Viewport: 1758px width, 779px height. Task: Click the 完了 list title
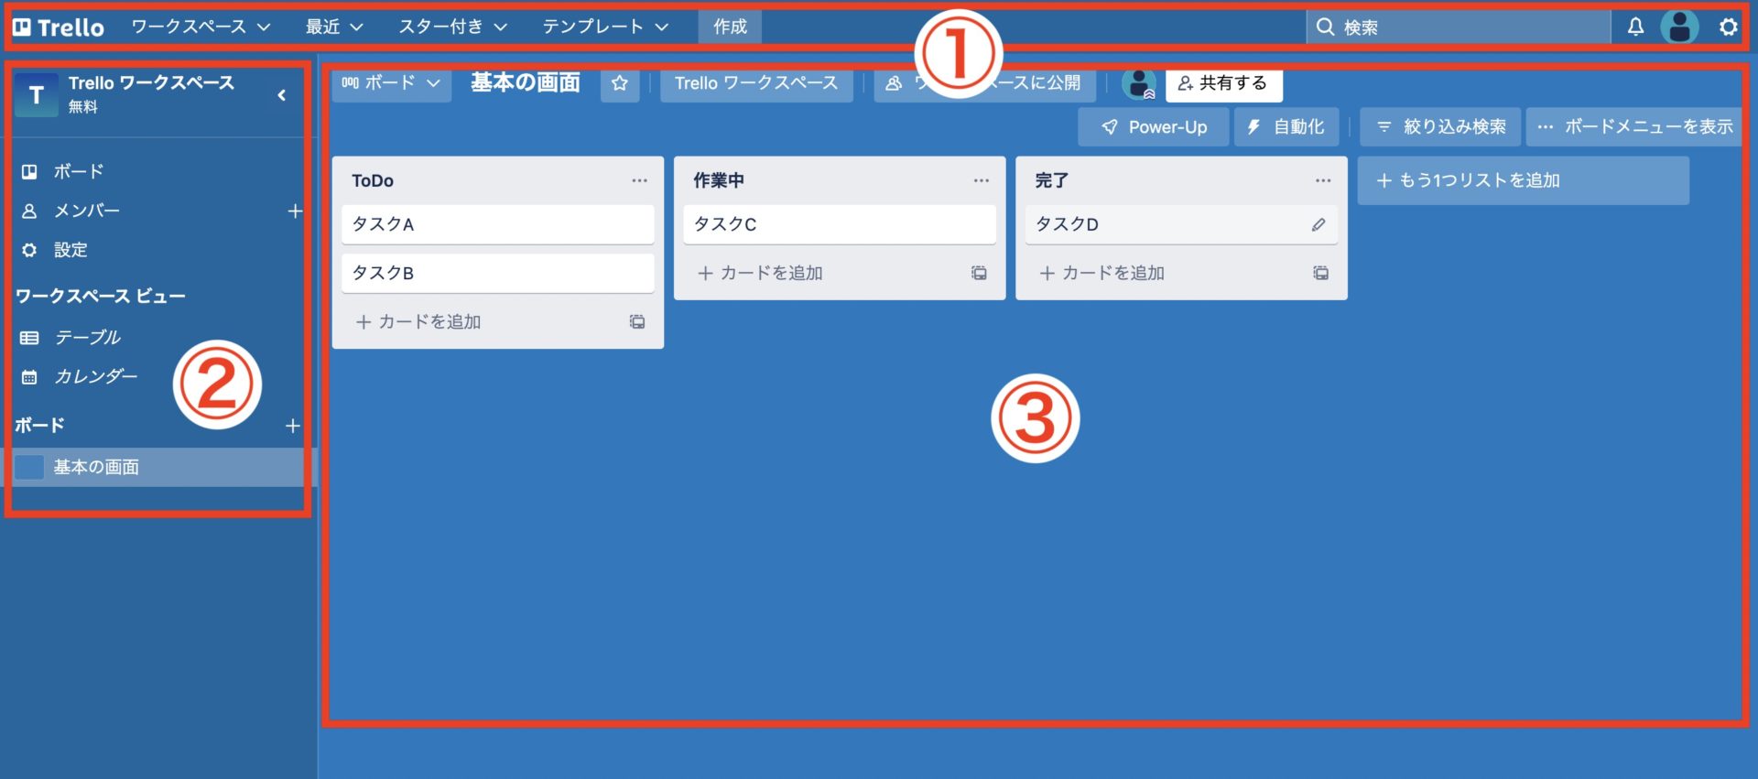pyautogui.click(x=1052, y=181)
